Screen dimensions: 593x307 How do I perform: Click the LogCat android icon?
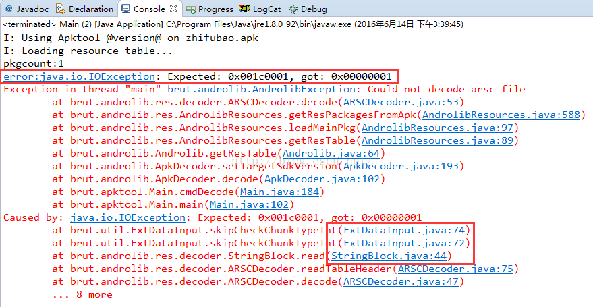(245, 9)
